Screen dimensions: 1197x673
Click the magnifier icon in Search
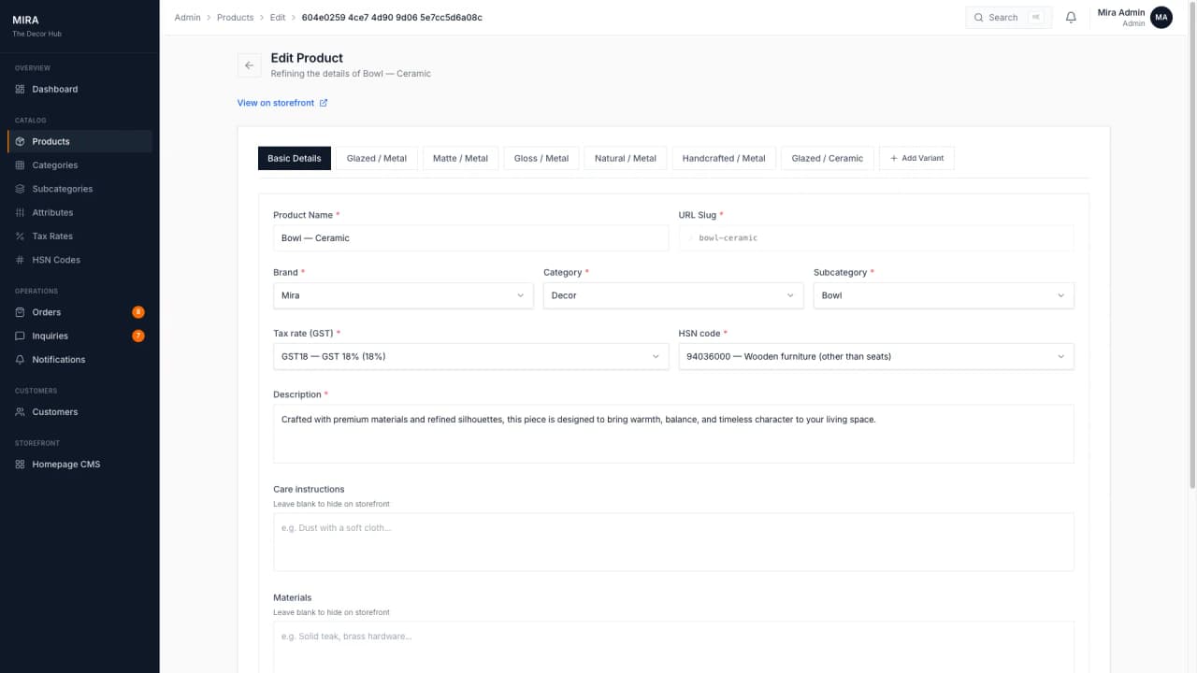(979, 18)
